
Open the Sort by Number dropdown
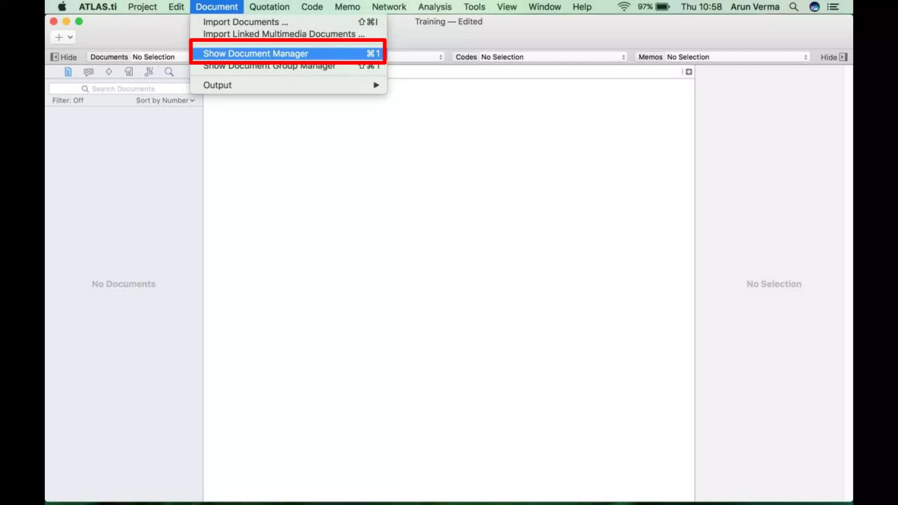click(x=165, y=100)
